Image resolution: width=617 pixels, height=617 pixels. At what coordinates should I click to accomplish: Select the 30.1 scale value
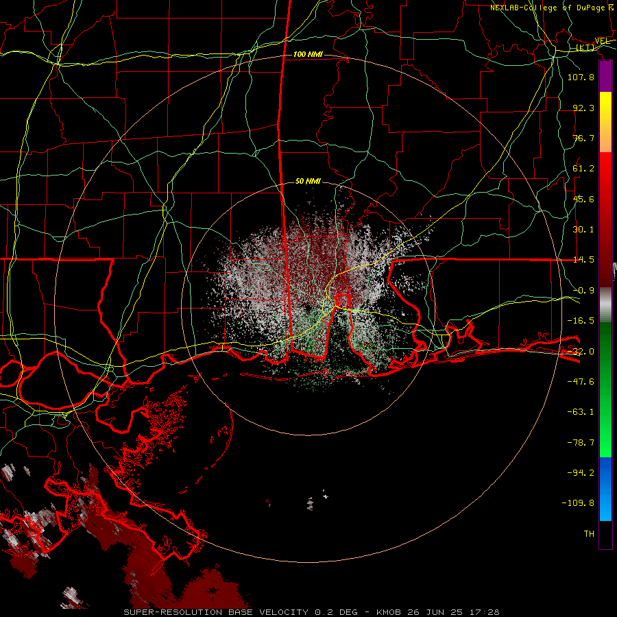tap(583, 230)
